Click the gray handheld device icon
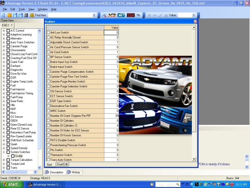Image resolution: width=250 pixels, height=188 pixels. click(x=138, y=15)
